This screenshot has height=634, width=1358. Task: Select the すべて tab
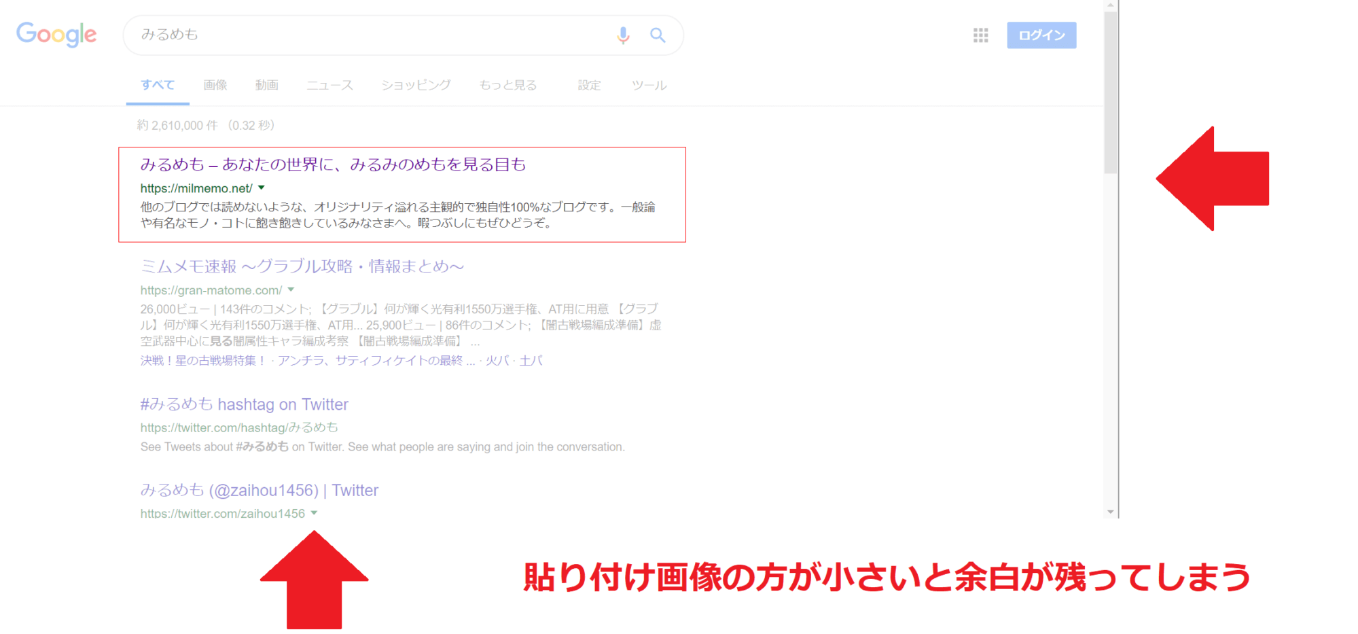[158, 85]
